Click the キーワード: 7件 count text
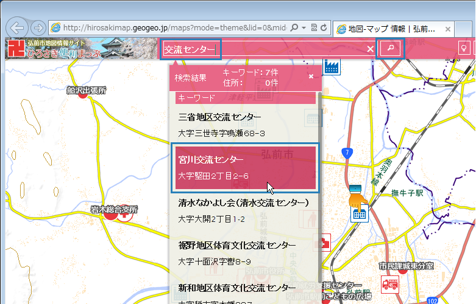This screenshot has height=304, width=476. pos(250,73)
